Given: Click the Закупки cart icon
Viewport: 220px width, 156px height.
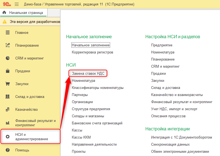Looking at the screenshot, I should 8,84.
